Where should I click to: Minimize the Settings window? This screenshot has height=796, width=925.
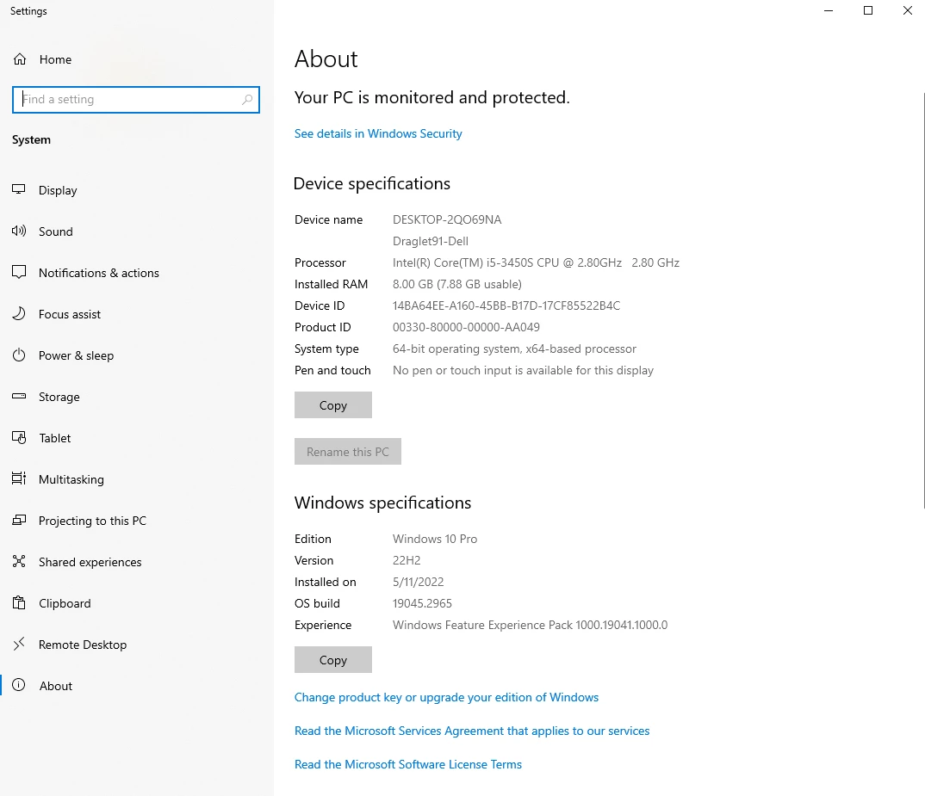pyautogui.click(x=829, y=10)
